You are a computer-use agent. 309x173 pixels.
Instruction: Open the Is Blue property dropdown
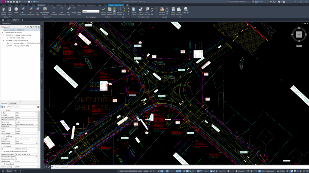click(37, 113)
